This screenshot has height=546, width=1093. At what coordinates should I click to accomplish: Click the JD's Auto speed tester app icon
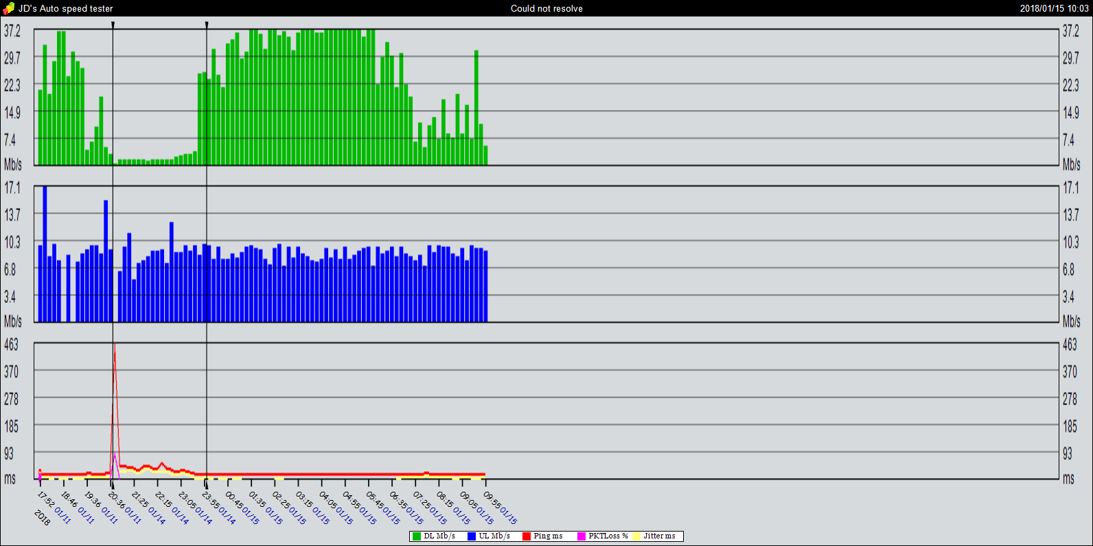tap(8, 8)
